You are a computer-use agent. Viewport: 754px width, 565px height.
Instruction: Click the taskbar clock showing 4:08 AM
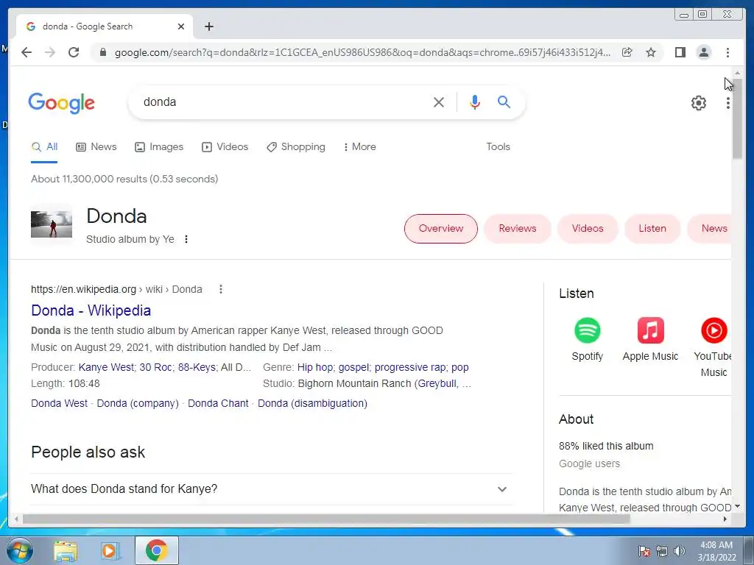716,551
